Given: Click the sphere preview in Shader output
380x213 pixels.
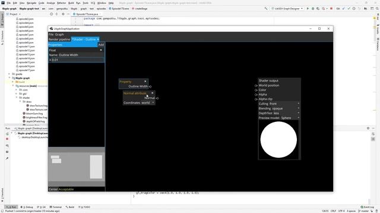Looking at the screenshot, I should point(278,140).
